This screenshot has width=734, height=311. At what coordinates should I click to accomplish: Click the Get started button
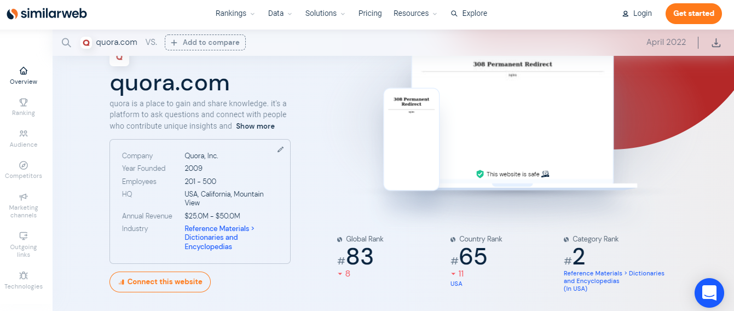693,13
